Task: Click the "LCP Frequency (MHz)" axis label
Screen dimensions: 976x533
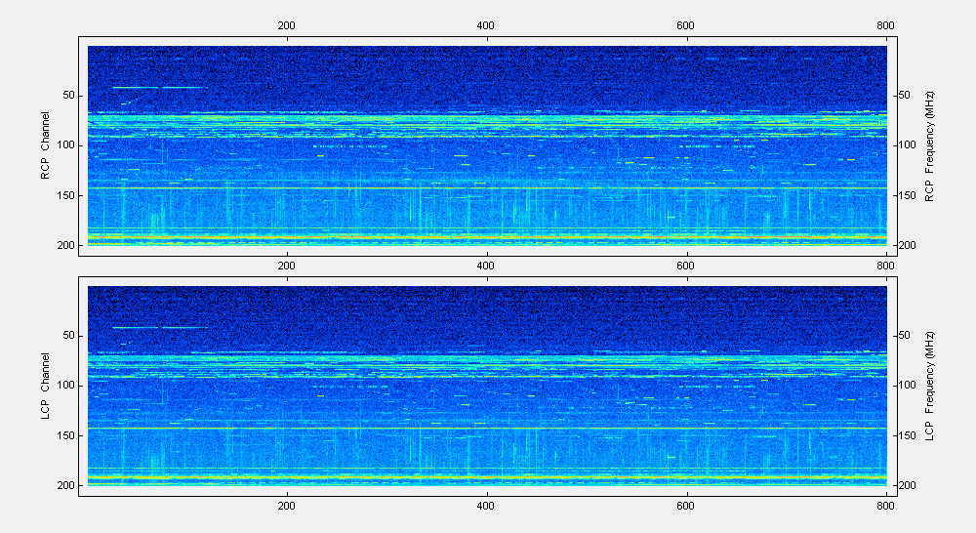Action: pyautogui.click(x=929, y=387)
